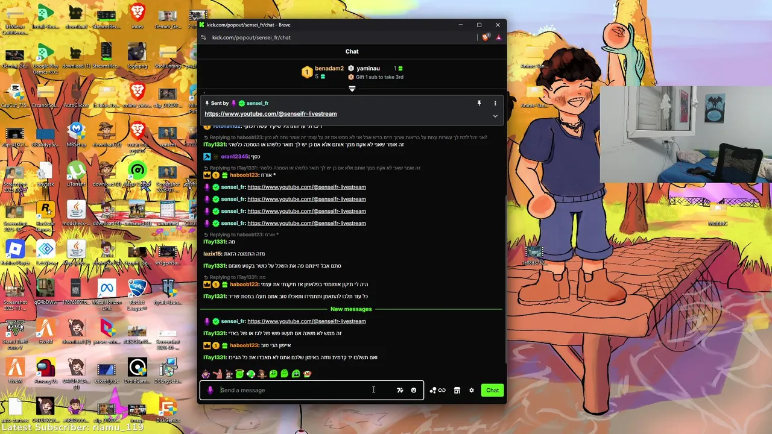Open the hytale-launcher desktop icon
Screen dimensions: 772x434
(x=168, y=292)
